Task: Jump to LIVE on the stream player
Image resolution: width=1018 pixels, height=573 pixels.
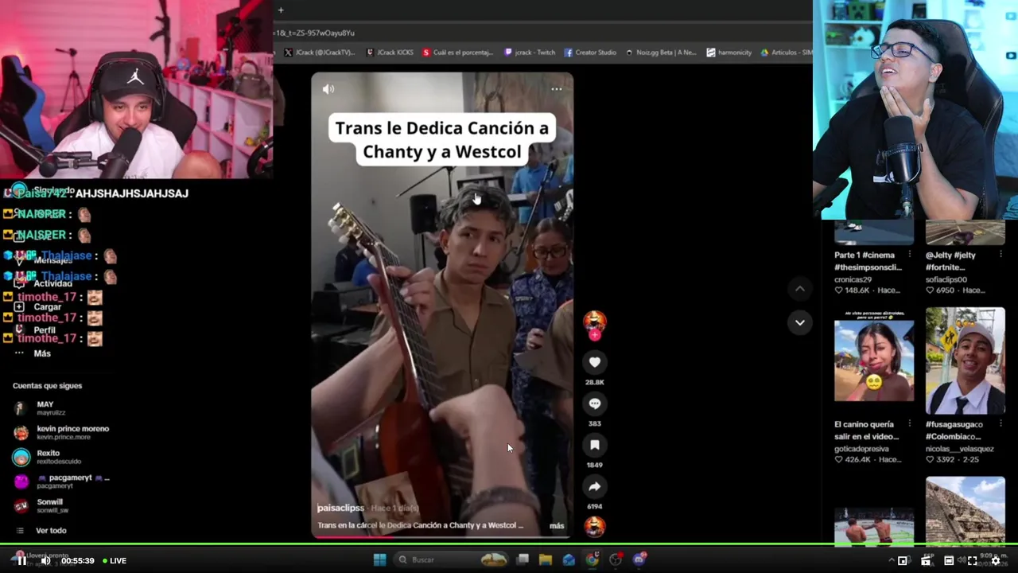Action: (x=114, y=560)
